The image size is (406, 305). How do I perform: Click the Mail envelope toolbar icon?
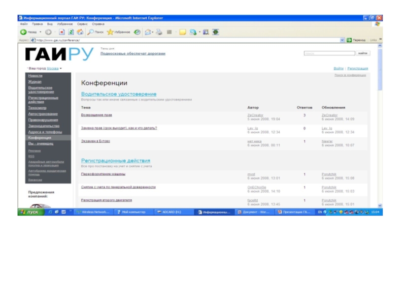click(148, 32)
